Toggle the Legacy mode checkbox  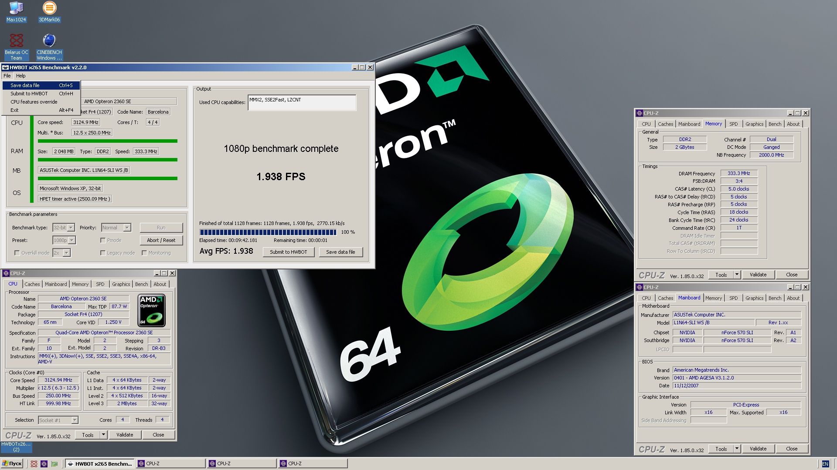tap(103, 253)
